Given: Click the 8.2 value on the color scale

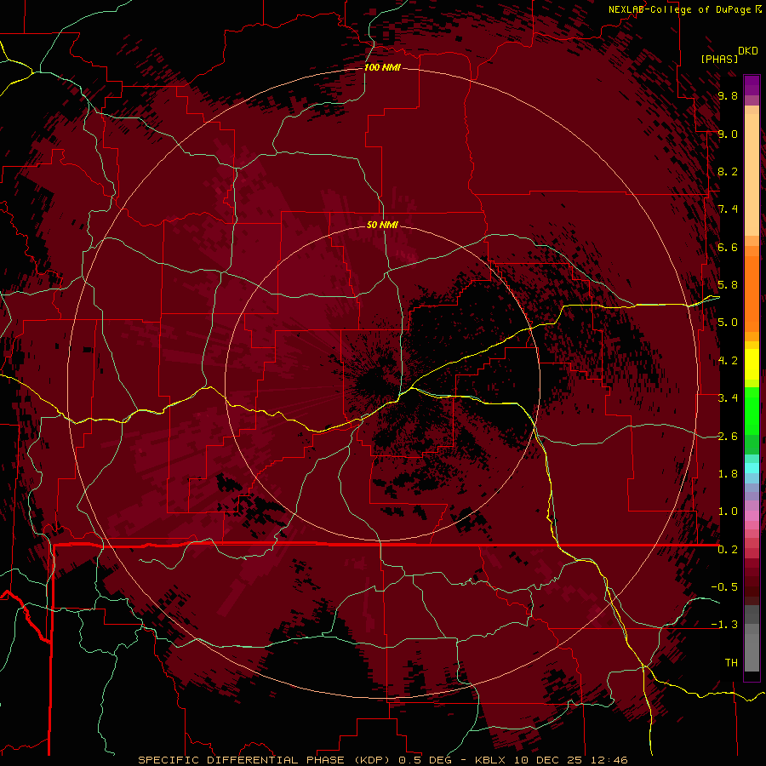Looking at the screenshot, I should (x=728, y=171).
